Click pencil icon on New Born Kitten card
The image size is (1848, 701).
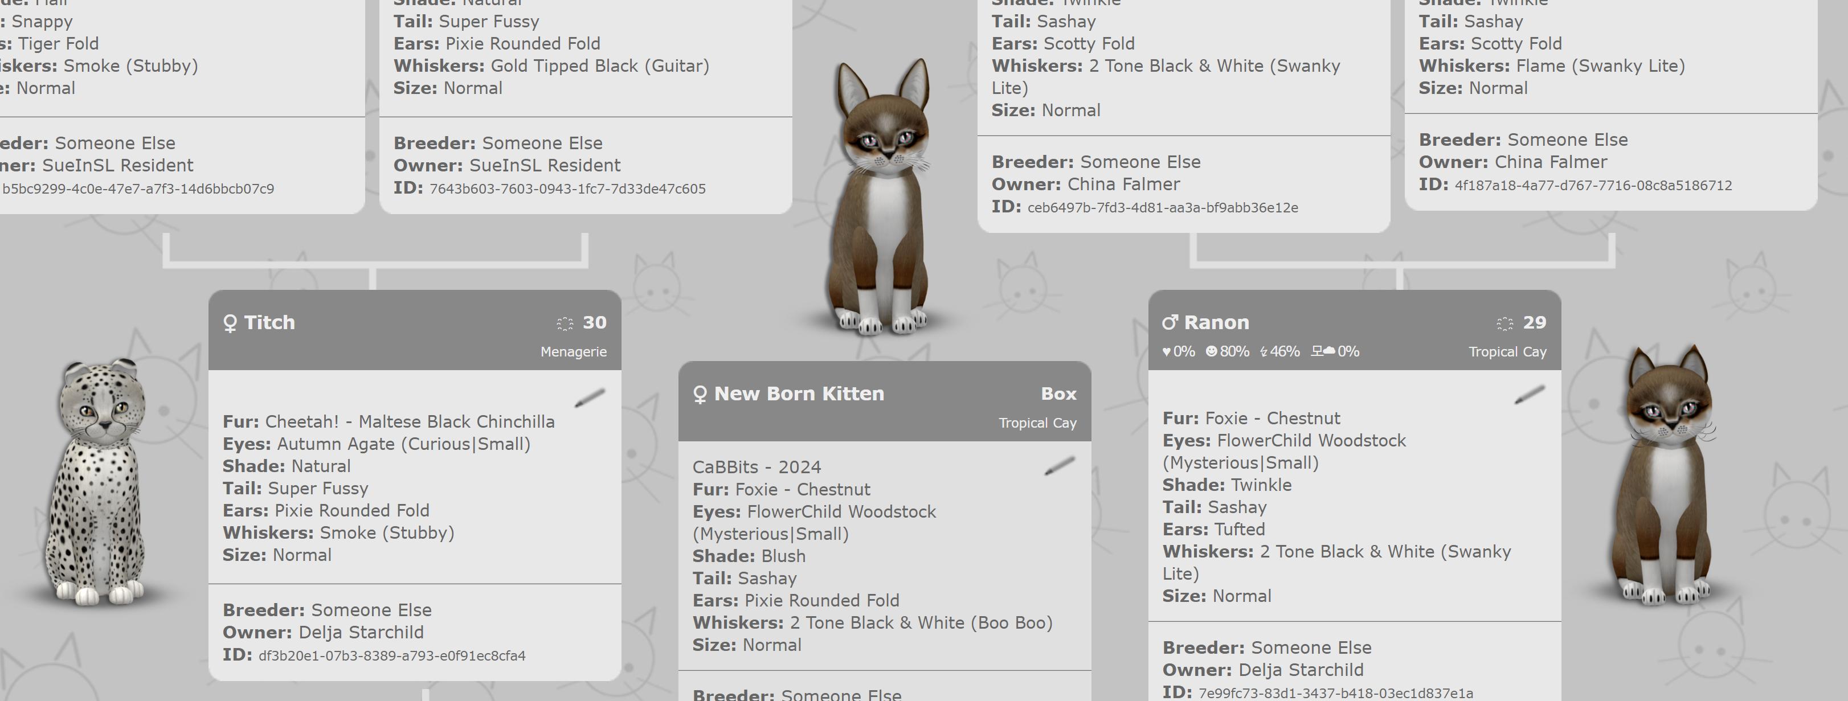[1060, 466]
